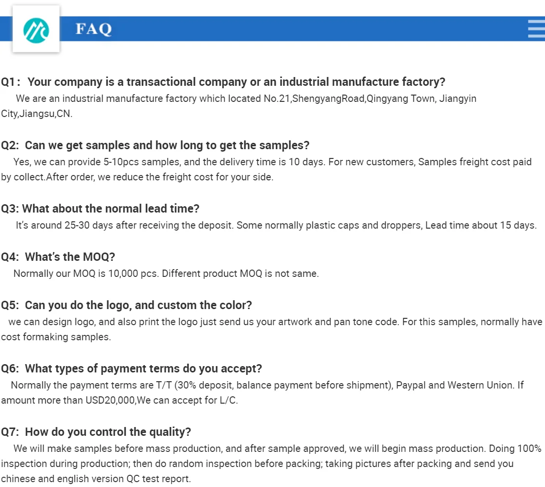Click the Q5 logo and color question
The width and height of the screenshot is (545, 487).
[x=126, y=305]
